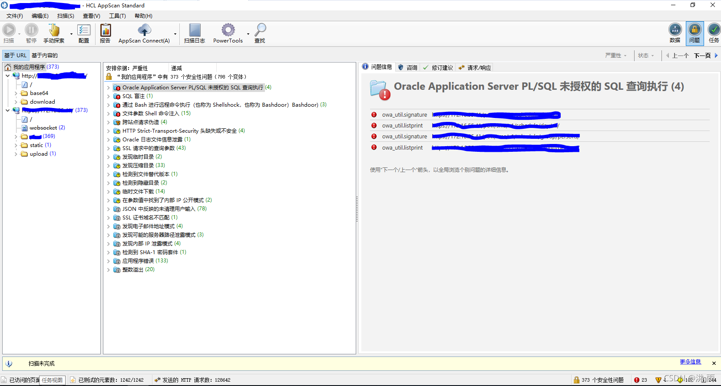The height and width of the screenshot is (386, 721).
Task: Expand the 文件参数 Shell 命令注入 group
Action: [109, 114]
